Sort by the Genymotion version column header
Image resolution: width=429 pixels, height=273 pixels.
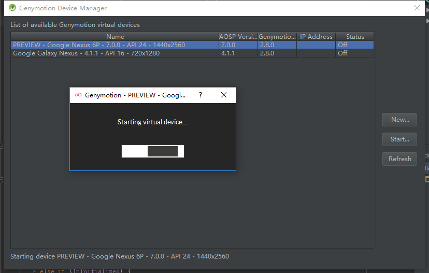277,37
